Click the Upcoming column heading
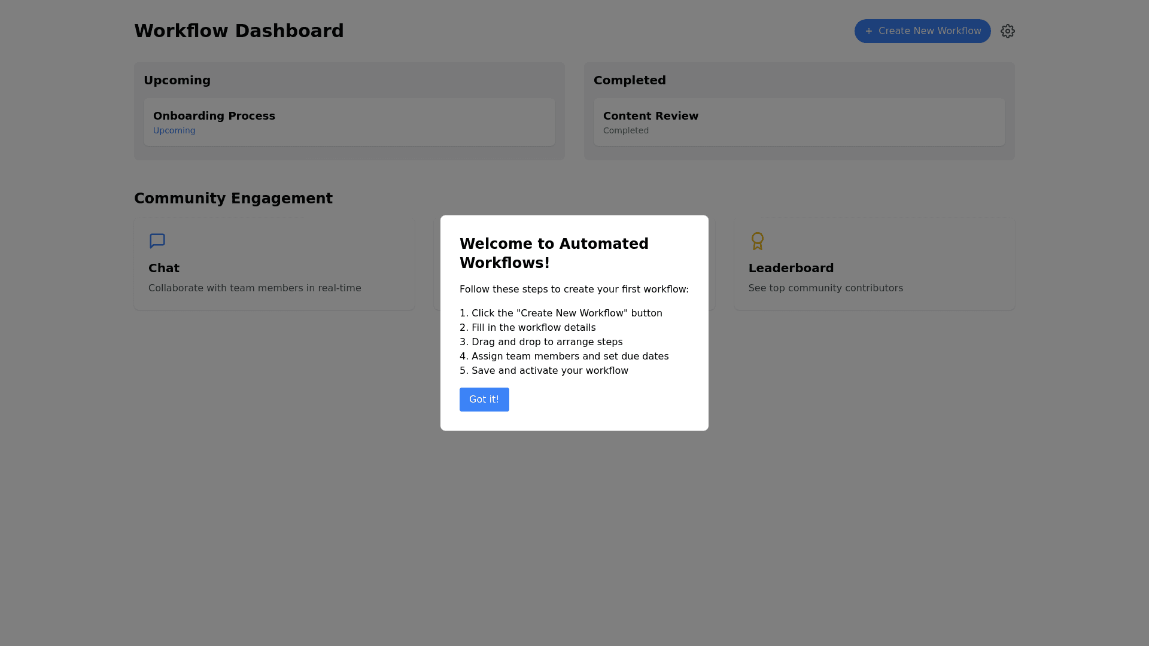 point(177,80)
